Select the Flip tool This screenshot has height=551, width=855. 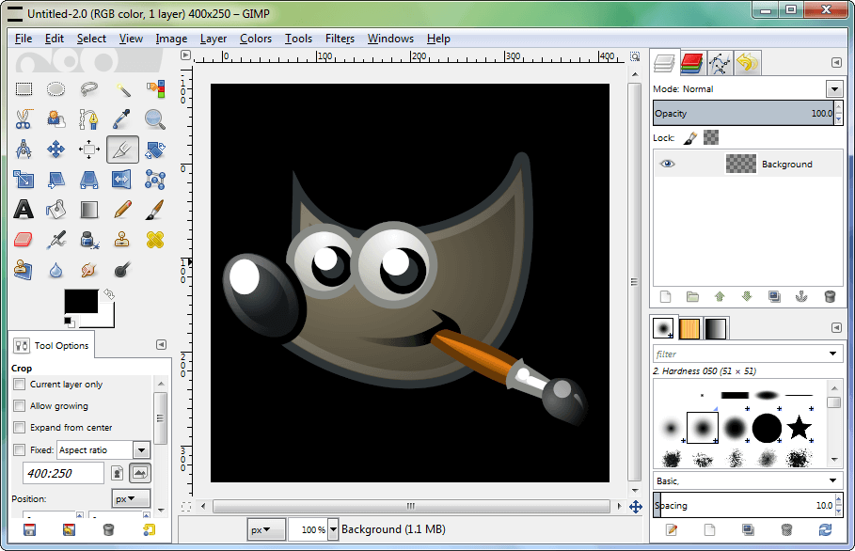(122, 180)
